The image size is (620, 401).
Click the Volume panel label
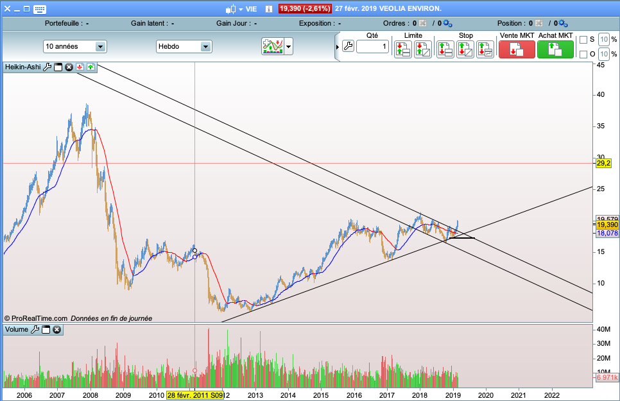click(17, 329)
